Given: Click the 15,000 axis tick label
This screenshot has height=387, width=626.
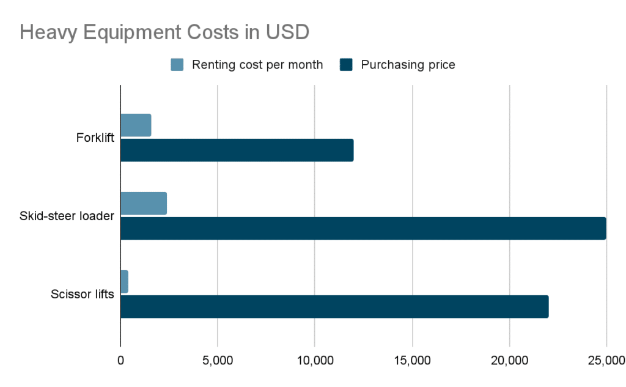Looking at the screenshot, I should [x=412, y=361].
